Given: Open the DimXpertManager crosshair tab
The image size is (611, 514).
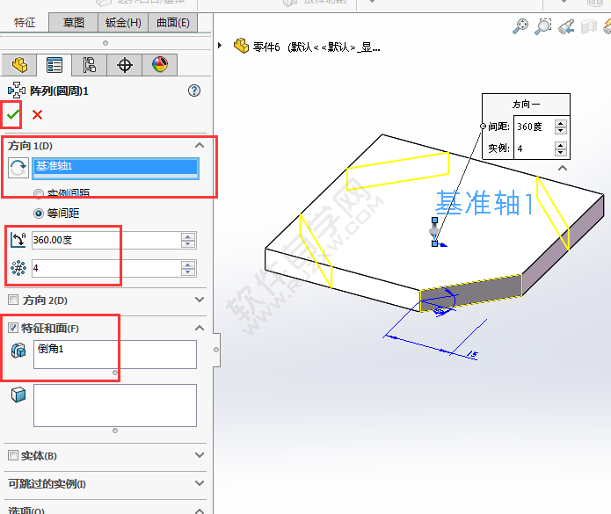Looking at the screenshot, I should [x=124, y=65].
